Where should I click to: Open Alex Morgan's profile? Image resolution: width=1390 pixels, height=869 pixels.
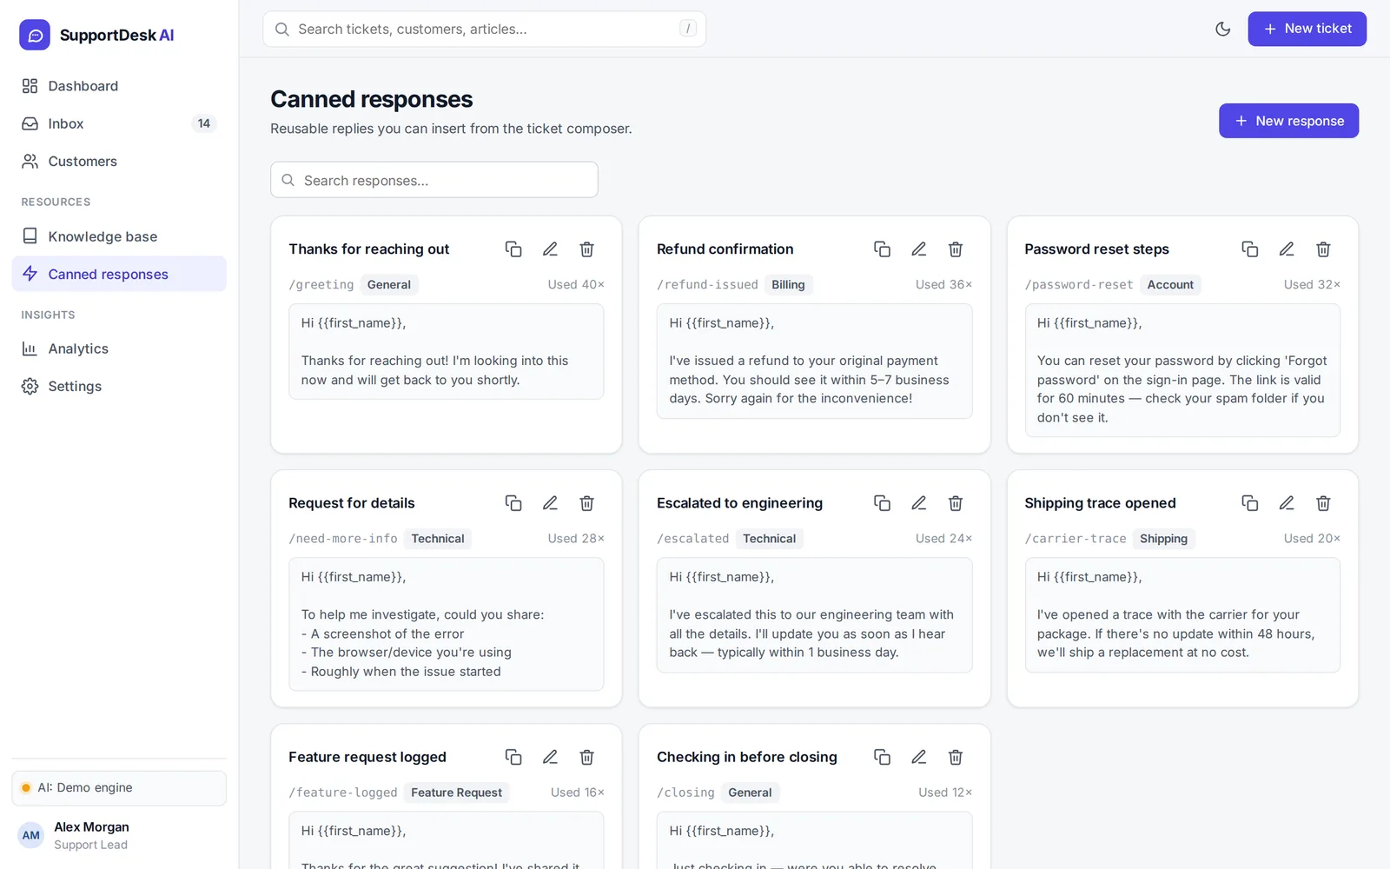coord(119,835)
